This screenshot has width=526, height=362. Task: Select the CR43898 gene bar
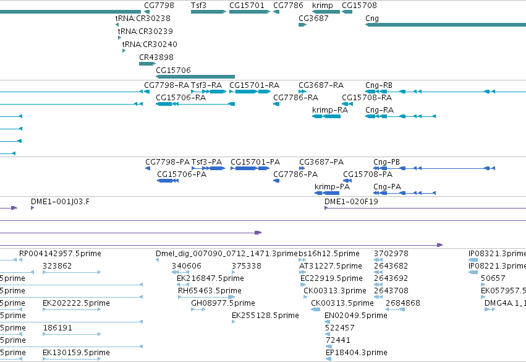coord(147,64)
